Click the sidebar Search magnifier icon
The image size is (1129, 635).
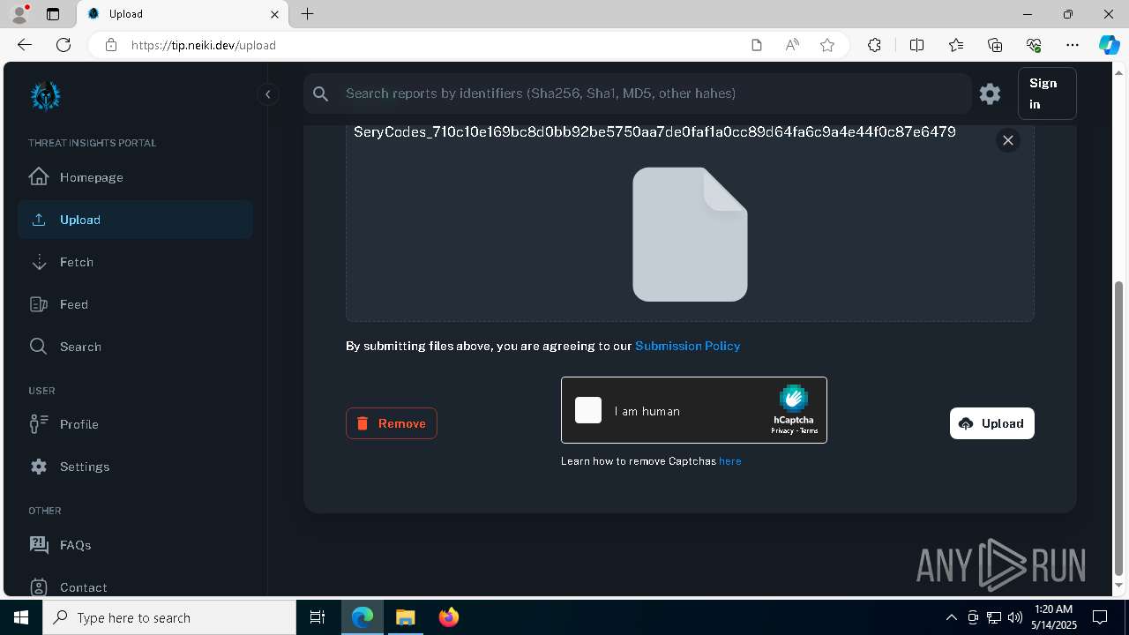coord(39,347)
